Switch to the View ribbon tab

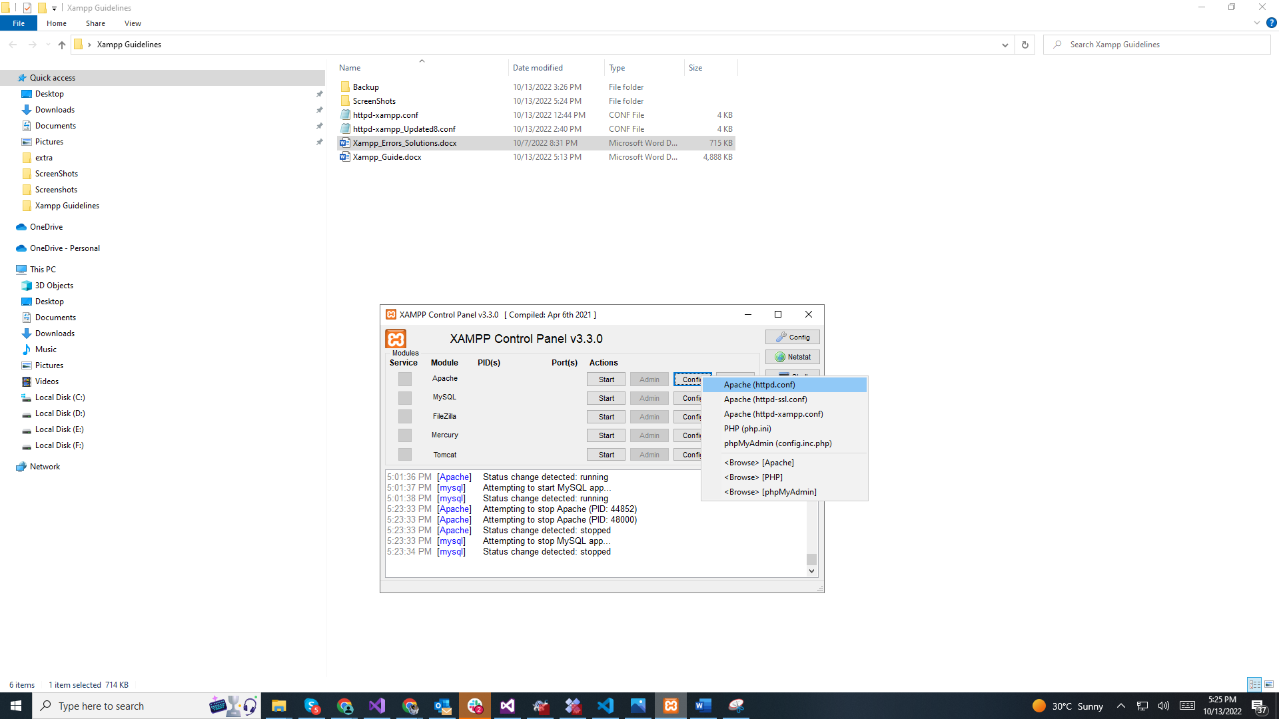click(133, 23)
